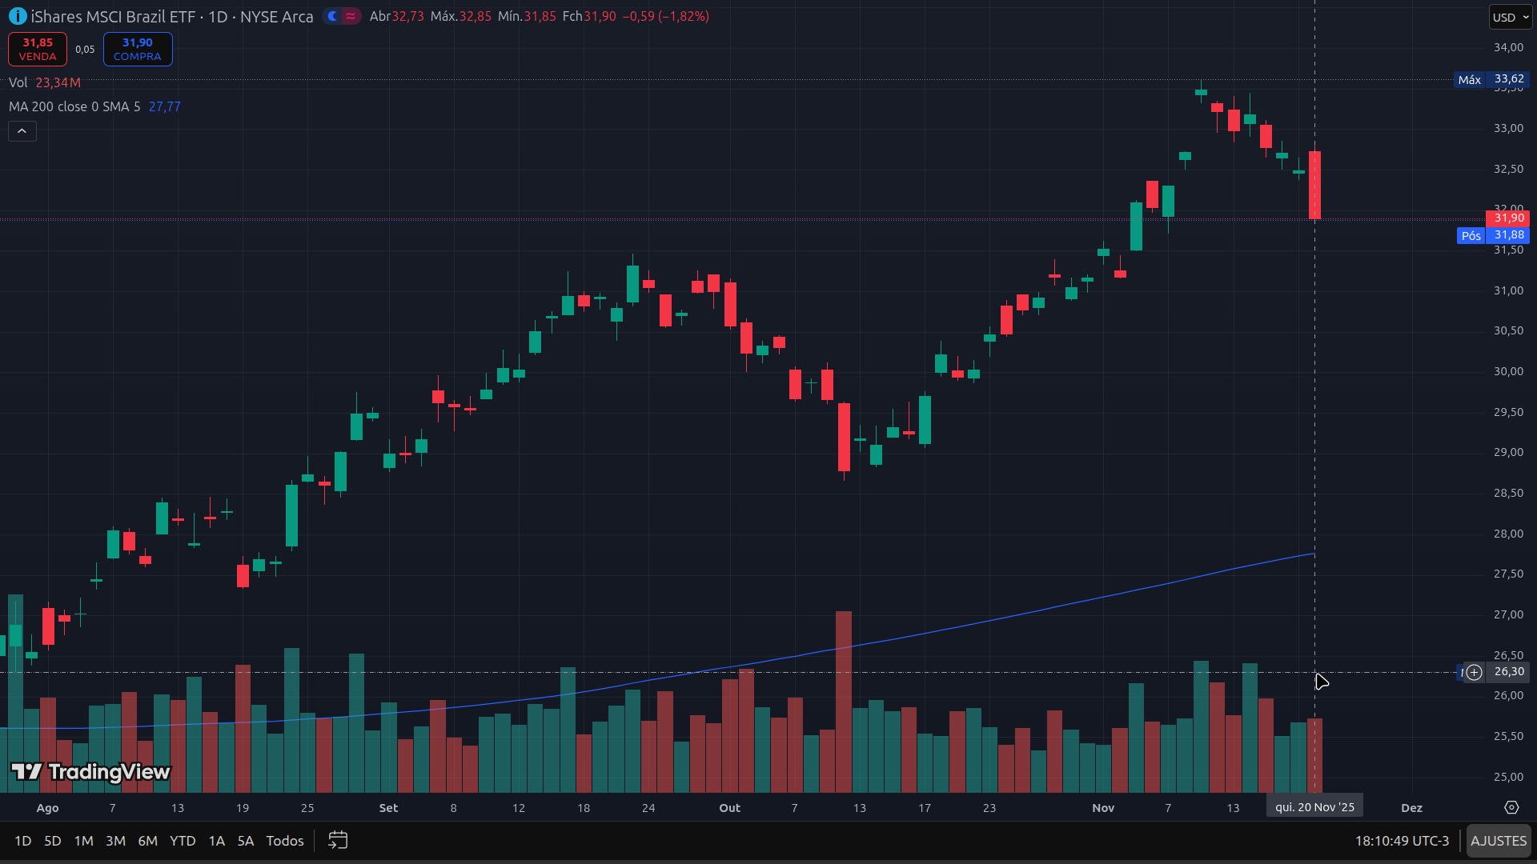Viewport: 1537px width, 864px height.
Task: Open the 18:10:49 UTC-3 timezone menu
Action: (x=1402, y=841)
